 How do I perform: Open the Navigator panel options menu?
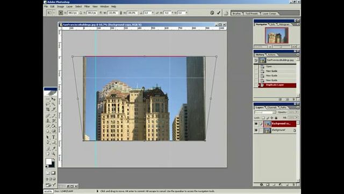click(298, 24)
